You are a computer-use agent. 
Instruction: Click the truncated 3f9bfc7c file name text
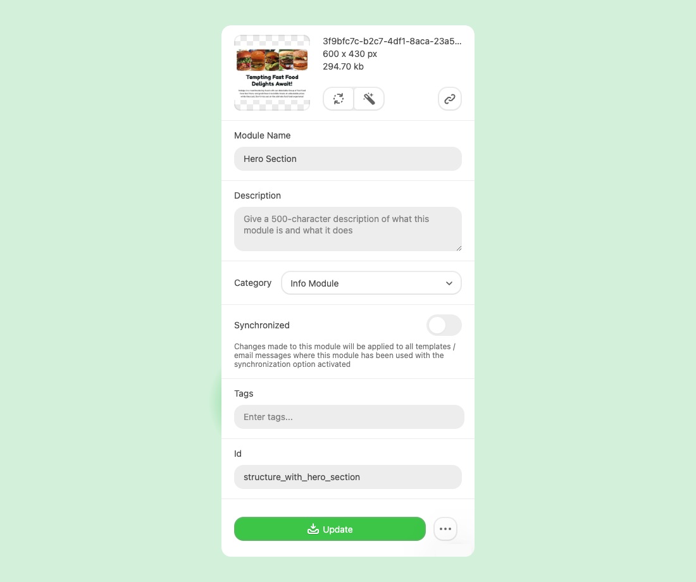point(392,41)
